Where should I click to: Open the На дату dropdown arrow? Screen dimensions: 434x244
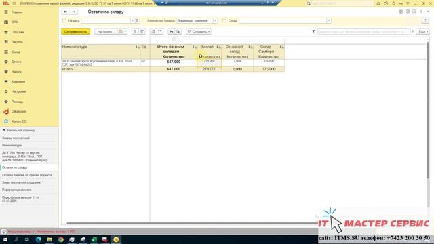click(x=132, y=21)
